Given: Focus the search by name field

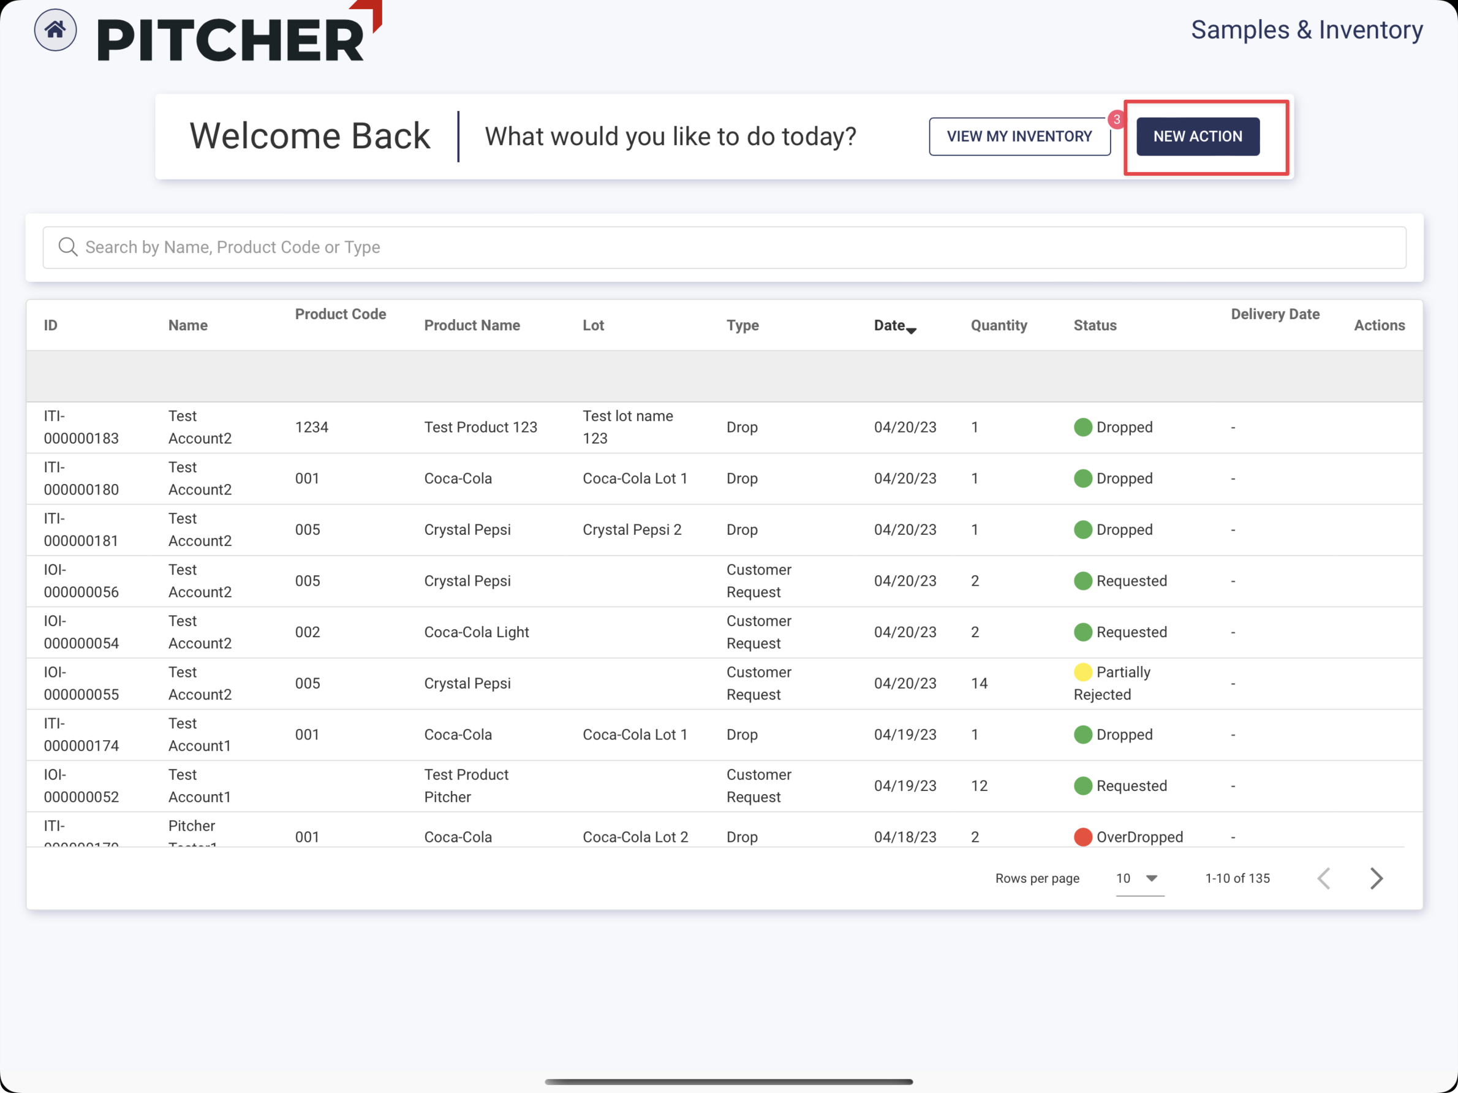Looking at the screenshot, I should [725, 247].
